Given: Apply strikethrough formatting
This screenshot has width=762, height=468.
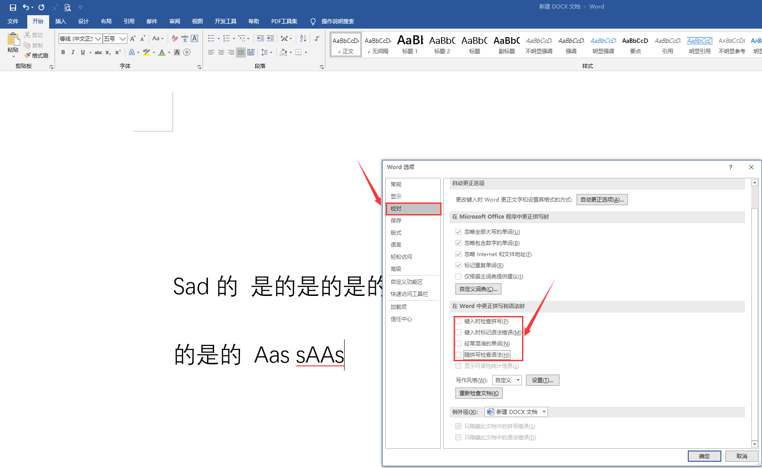Looking at the screenshot, I should (x=98, y=52).
